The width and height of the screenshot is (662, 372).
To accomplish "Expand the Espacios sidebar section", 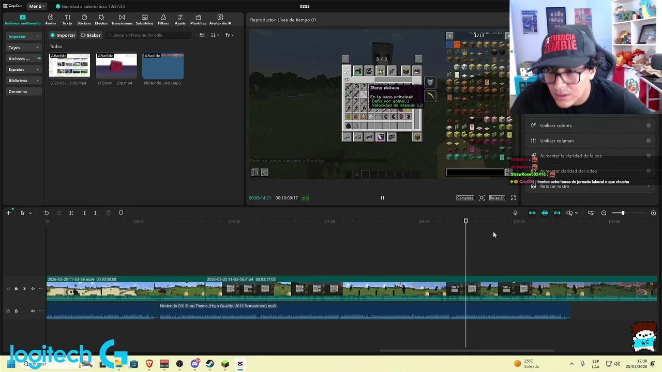I will coord(23,69).
